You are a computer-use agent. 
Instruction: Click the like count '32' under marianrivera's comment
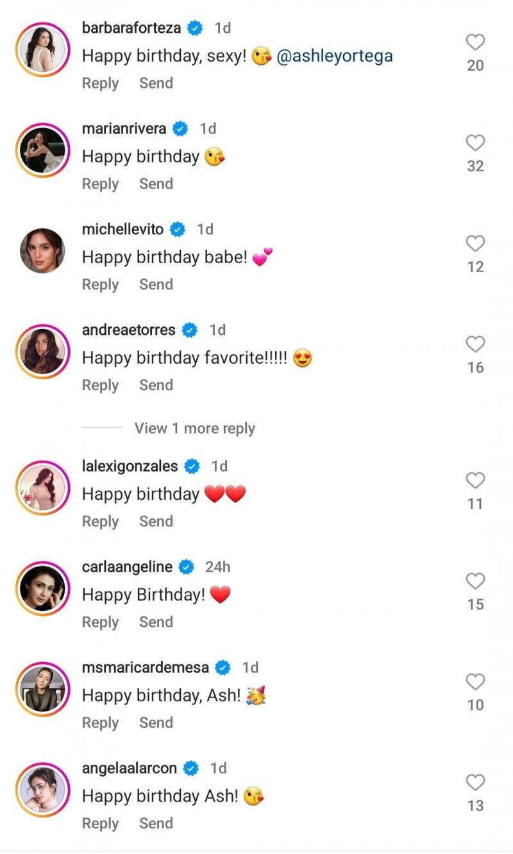[x=475, y=166]
